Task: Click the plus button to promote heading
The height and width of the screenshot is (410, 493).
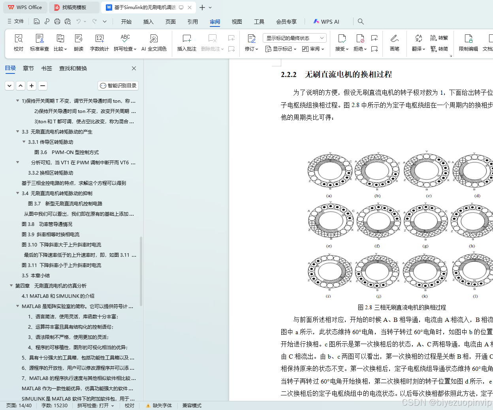Action: tap(32, 85)
